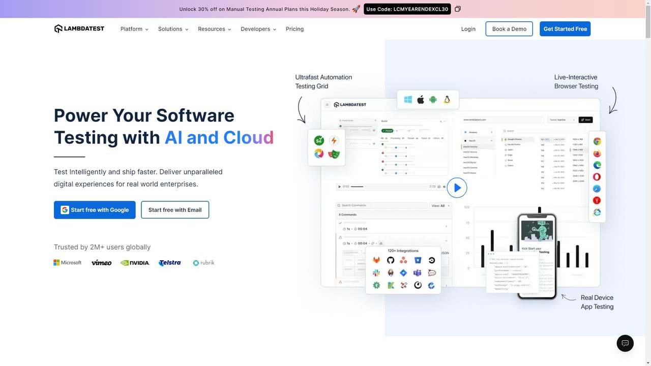The height and width of the screenshot is (366, 651).
Task: Click the Safari compass icon
Action: pyautogui.click(x=597, y=189)
